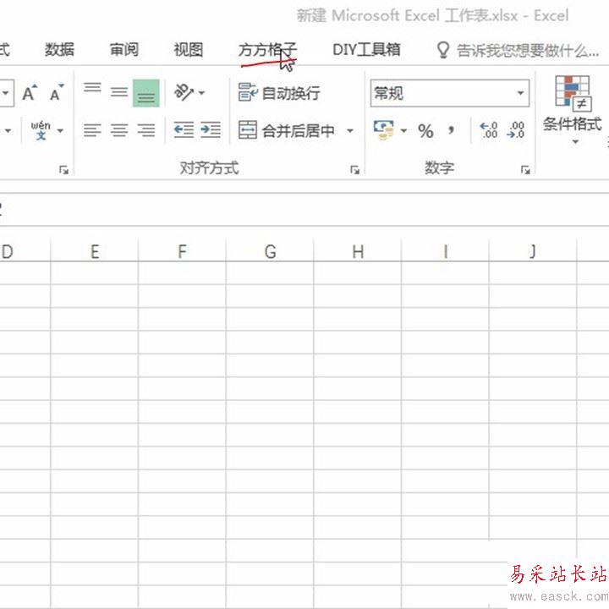Click the wén phonetic guide icon
Image resolution: width=609 pixels, height=609 pixels.
[x=41, y=130]
